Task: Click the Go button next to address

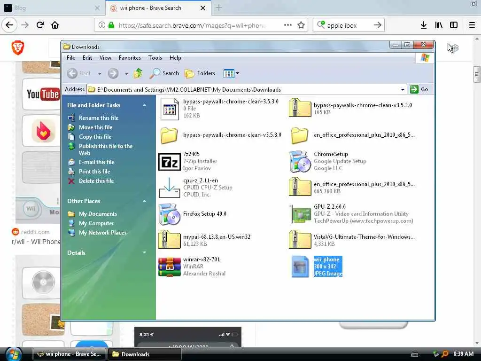Action: click(x=419, y=89)
